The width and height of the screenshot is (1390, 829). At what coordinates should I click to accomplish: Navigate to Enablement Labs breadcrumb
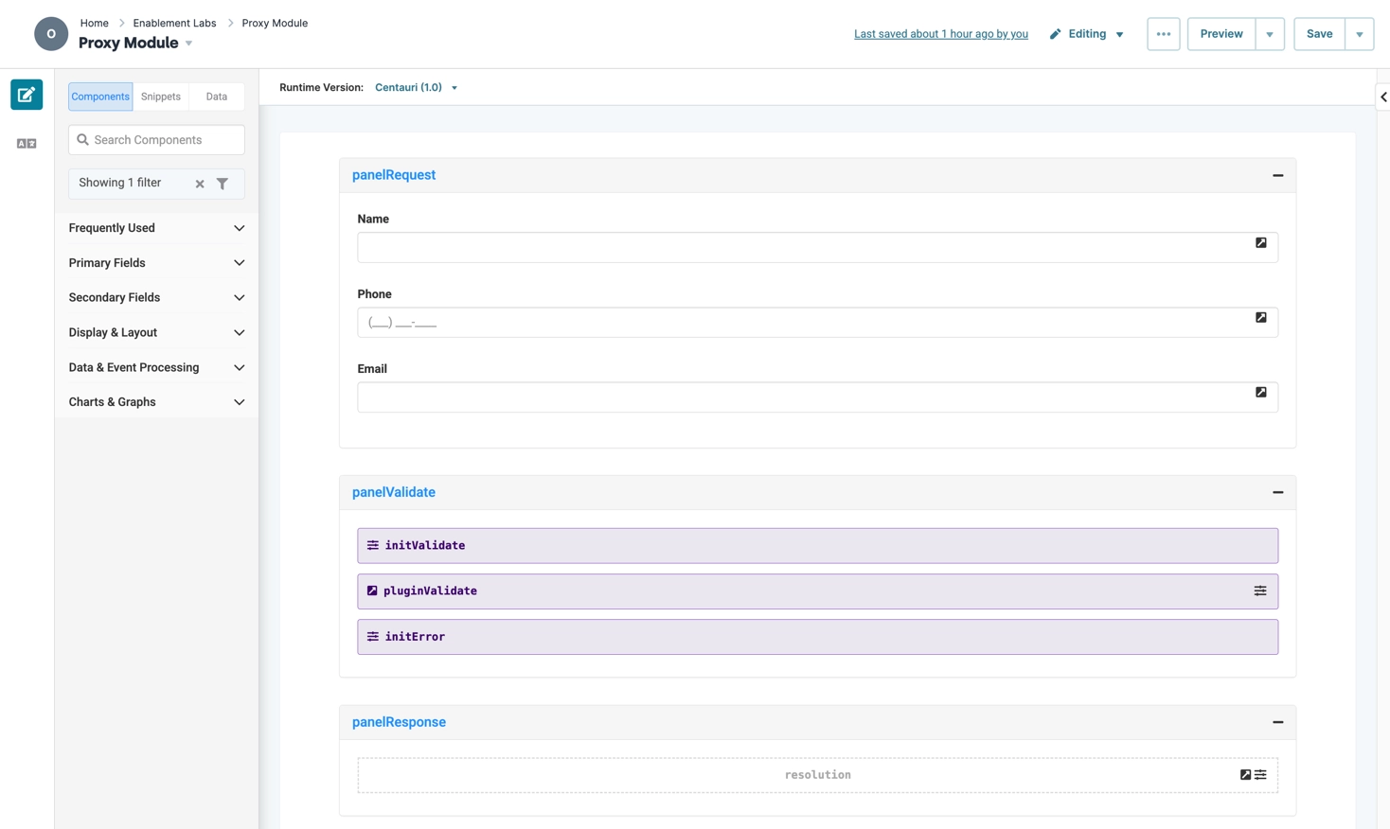(174, 23)
